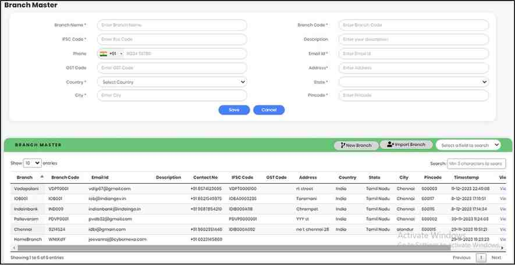Click email vdtp07@gmail.com
The height and width of the screenshot is (265, 515).
pos(110,189)
